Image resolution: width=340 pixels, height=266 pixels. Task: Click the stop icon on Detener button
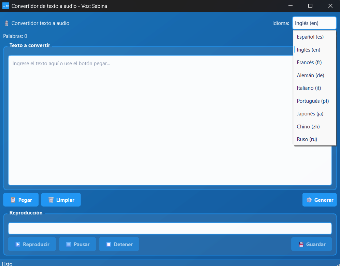(x=109, y=244)
